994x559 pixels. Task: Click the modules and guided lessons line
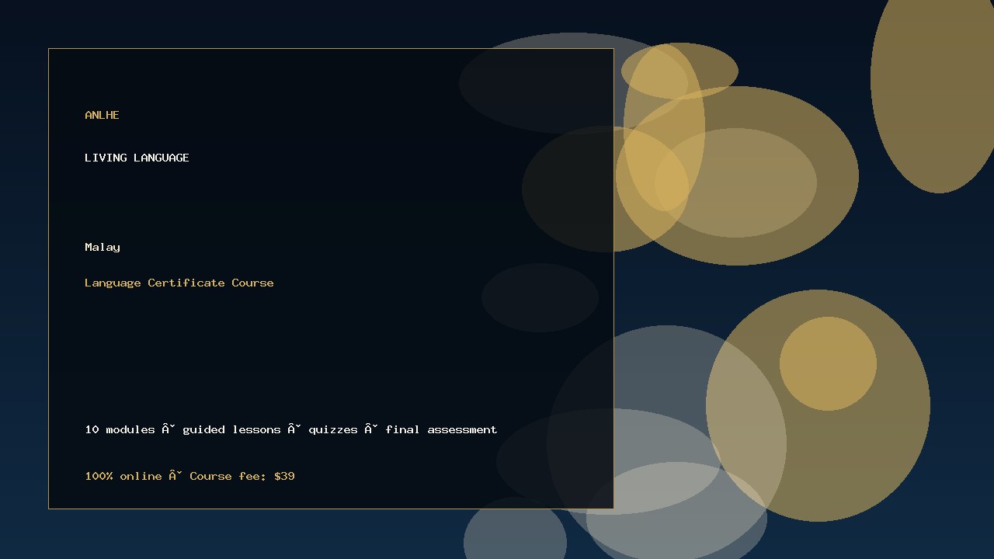click(291, 429)
